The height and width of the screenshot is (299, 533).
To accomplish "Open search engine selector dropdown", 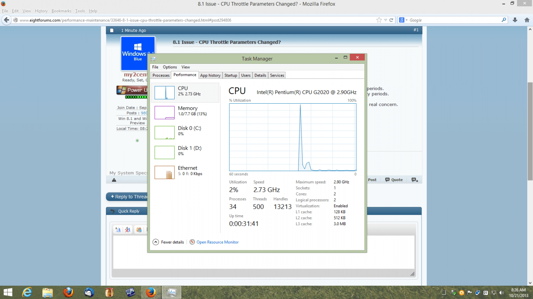I will click(x=404, y=20).
